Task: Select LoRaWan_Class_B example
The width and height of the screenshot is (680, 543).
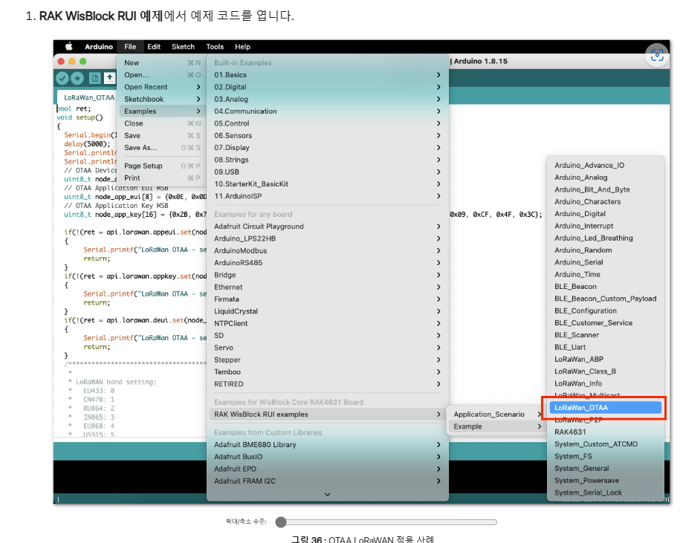Action: [x=606, y=372]
